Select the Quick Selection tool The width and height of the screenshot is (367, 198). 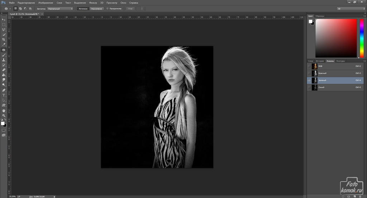(x=4, y=35)
